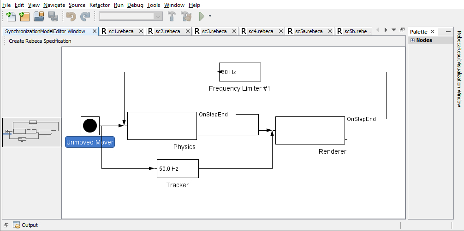The height and width of the screenshot is (231, 464).
Task: Click the Save All toolbar icon
Action: pyautogui.click(x=53, y=16)
